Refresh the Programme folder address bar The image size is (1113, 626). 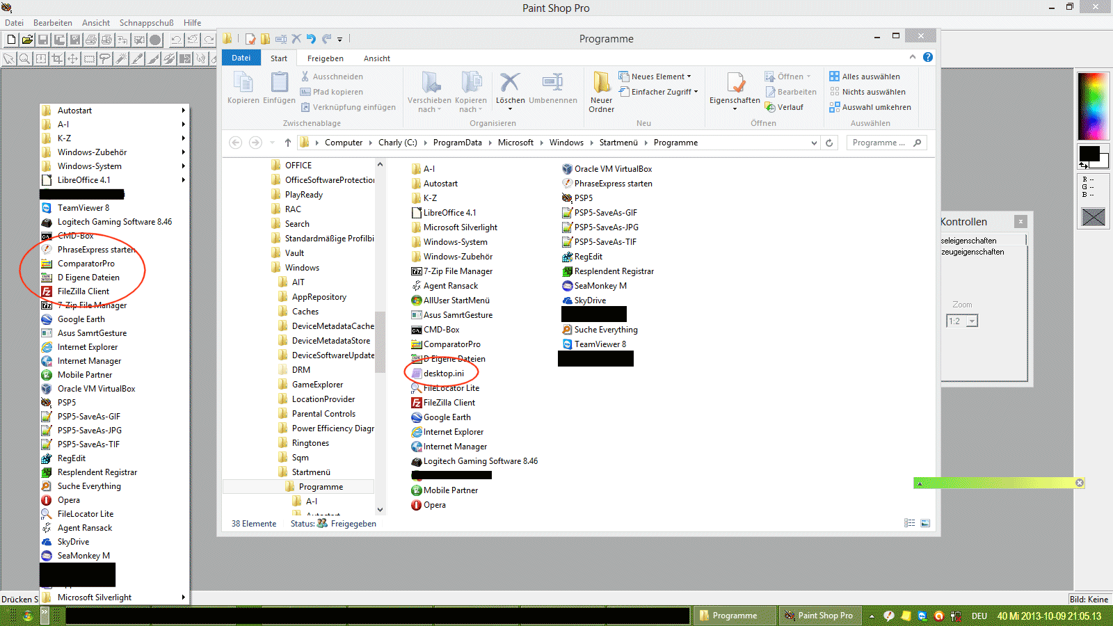pyautogui.click(x=829, y=143)
